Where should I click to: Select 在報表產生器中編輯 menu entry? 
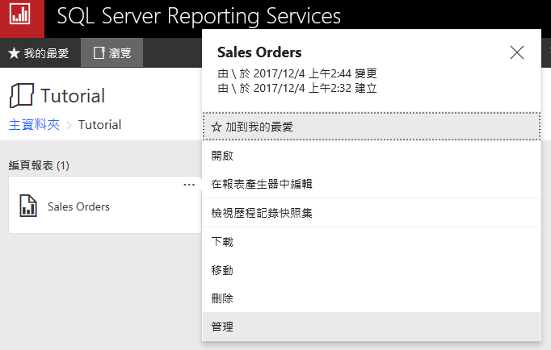coord(262,184)
